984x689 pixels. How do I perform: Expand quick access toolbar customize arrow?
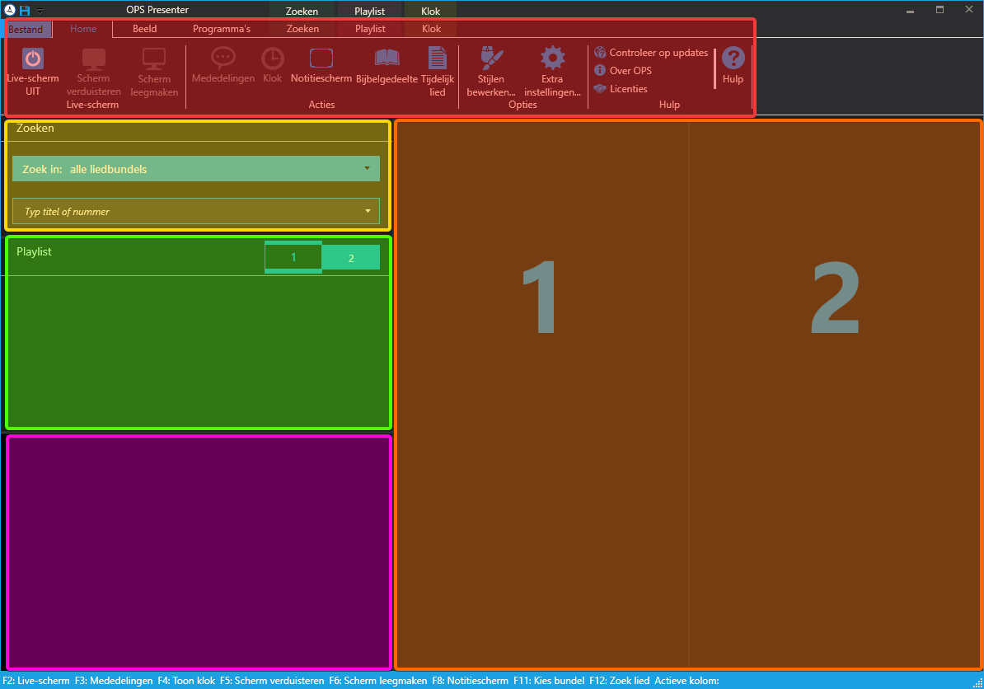point(40,12)
